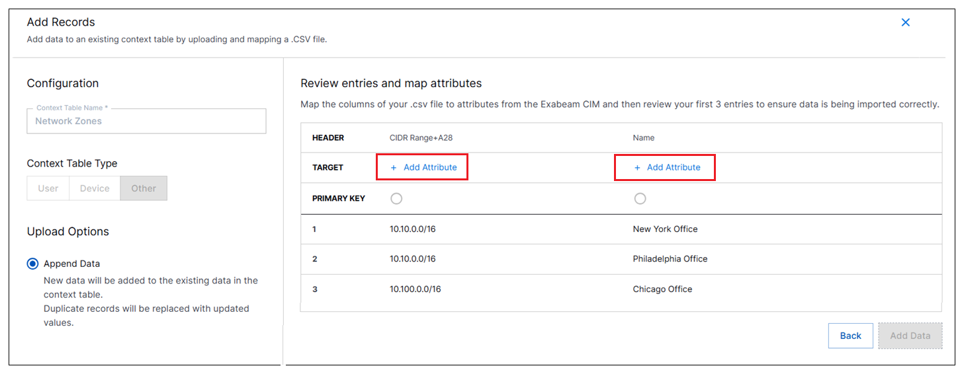Set CIDR Range+A28 column as primary key

[396, 198]
